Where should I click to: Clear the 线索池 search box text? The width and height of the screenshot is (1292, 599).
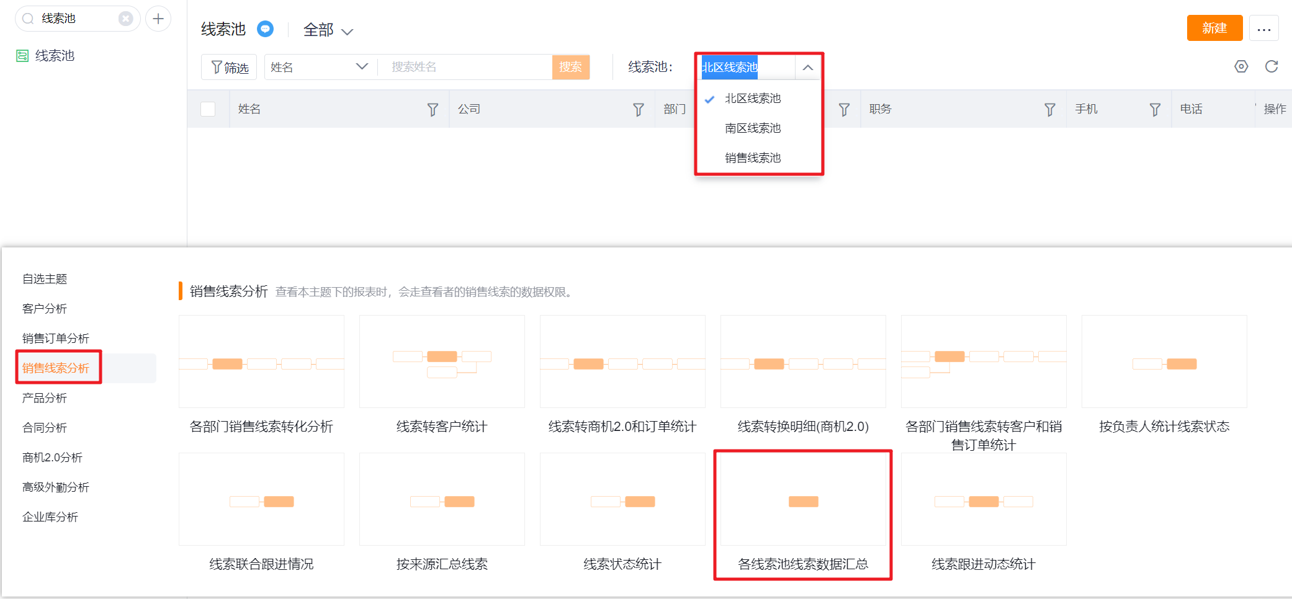click(x=126, y=19)
